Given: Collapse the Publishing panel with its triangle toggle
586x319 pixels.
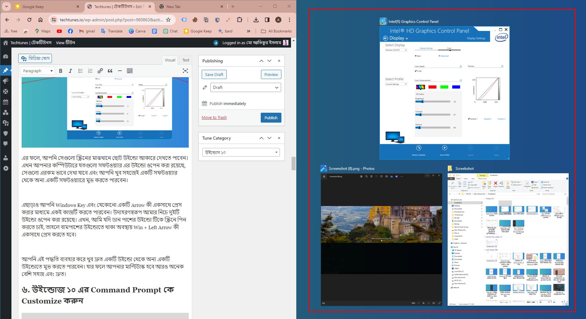Looking at the screenshot, I should click(279, 61).
